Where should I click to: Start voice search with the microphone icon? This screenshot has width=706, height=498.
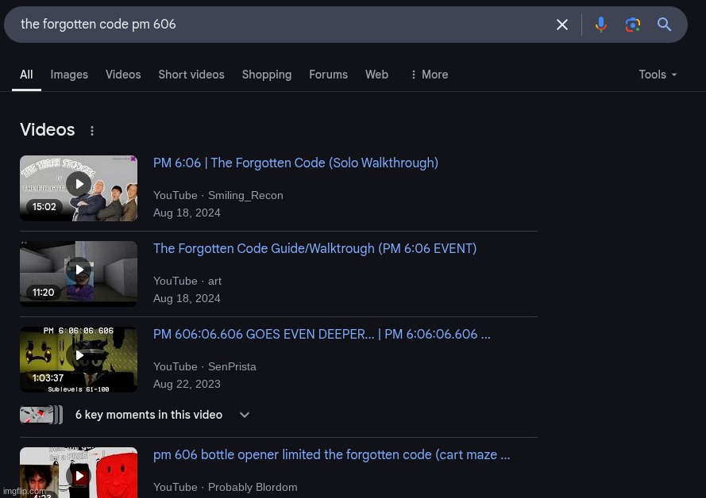[600, 25]
